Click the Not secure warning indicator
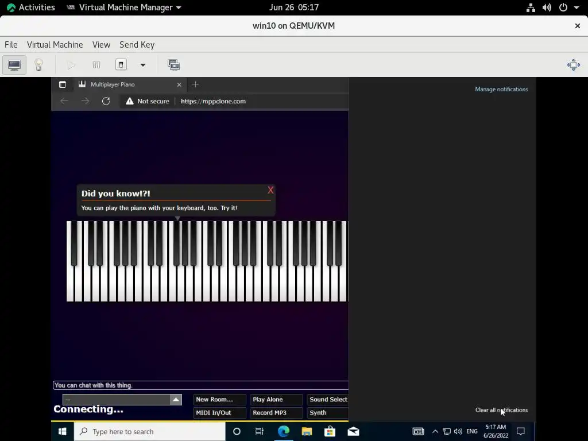Viewport: 588px width, 441px height. point(148,101)
